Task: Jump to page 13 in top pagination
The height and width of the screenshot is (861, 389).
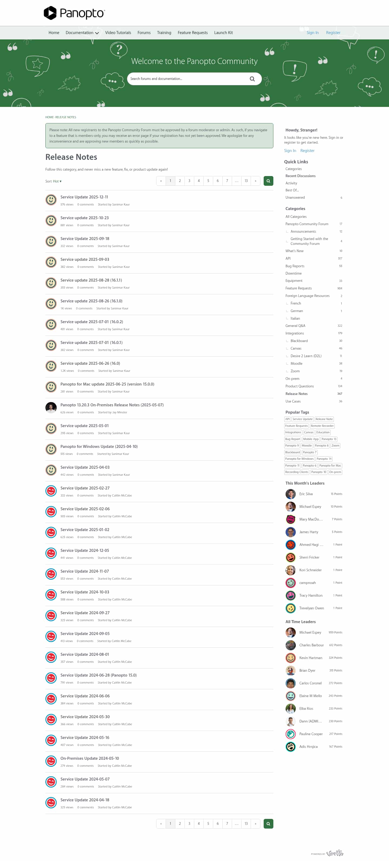Action: pyautogui.click(x=246, y=181)
